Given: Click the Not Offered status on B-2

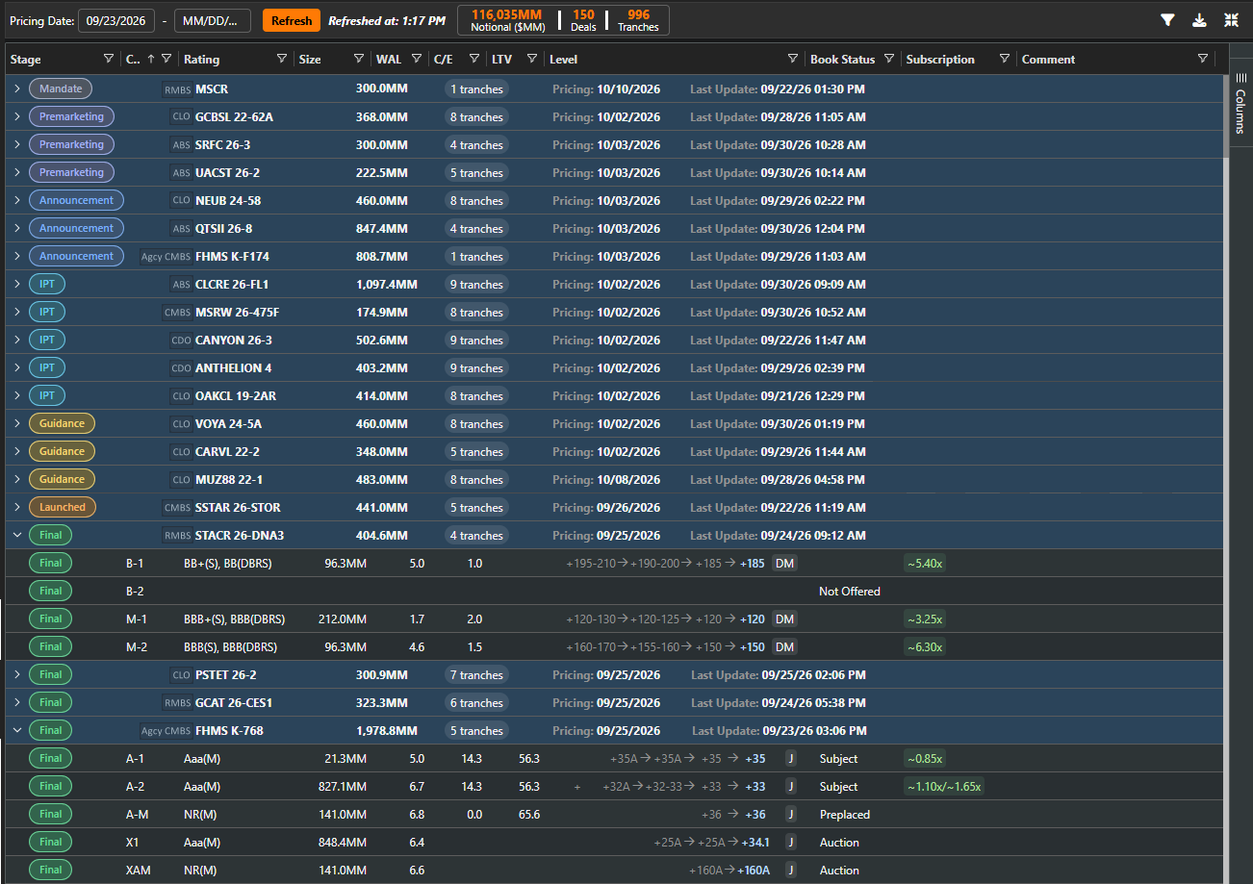Looking at the screenshot, I should (x=850, y=592).
